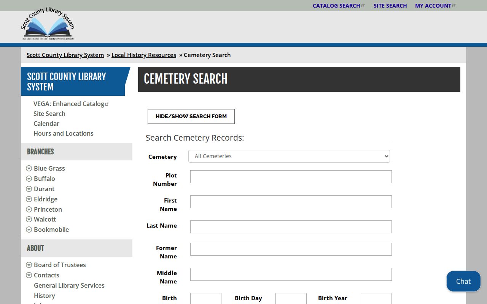487x304 pixels.
Task: Click the Middle Name input field
Action: (291, 274)
